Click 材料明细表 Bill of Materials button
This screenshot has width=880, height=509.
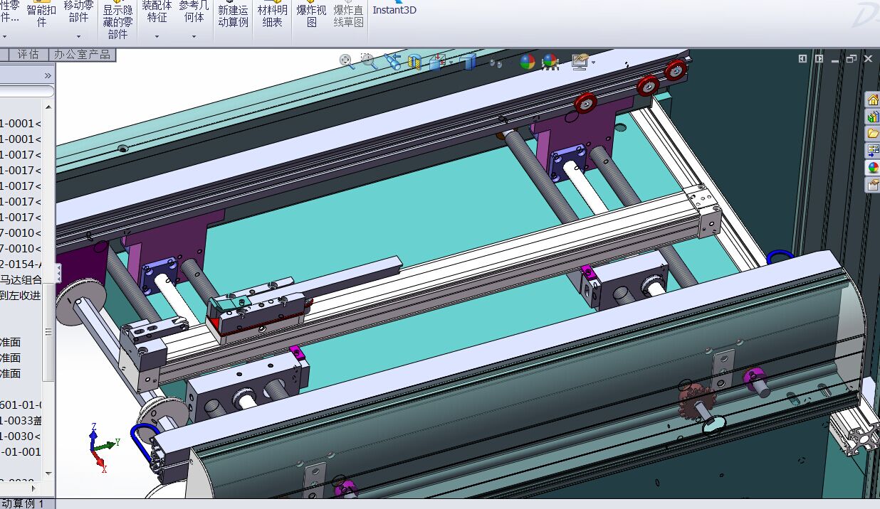272,16
